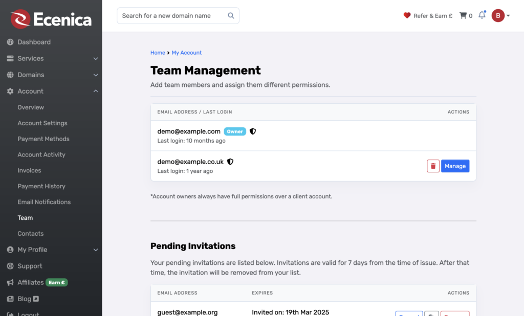524x316 pixels.
Task: Click the Refer & Earn £ link
Action: click(x=433, y=16)
